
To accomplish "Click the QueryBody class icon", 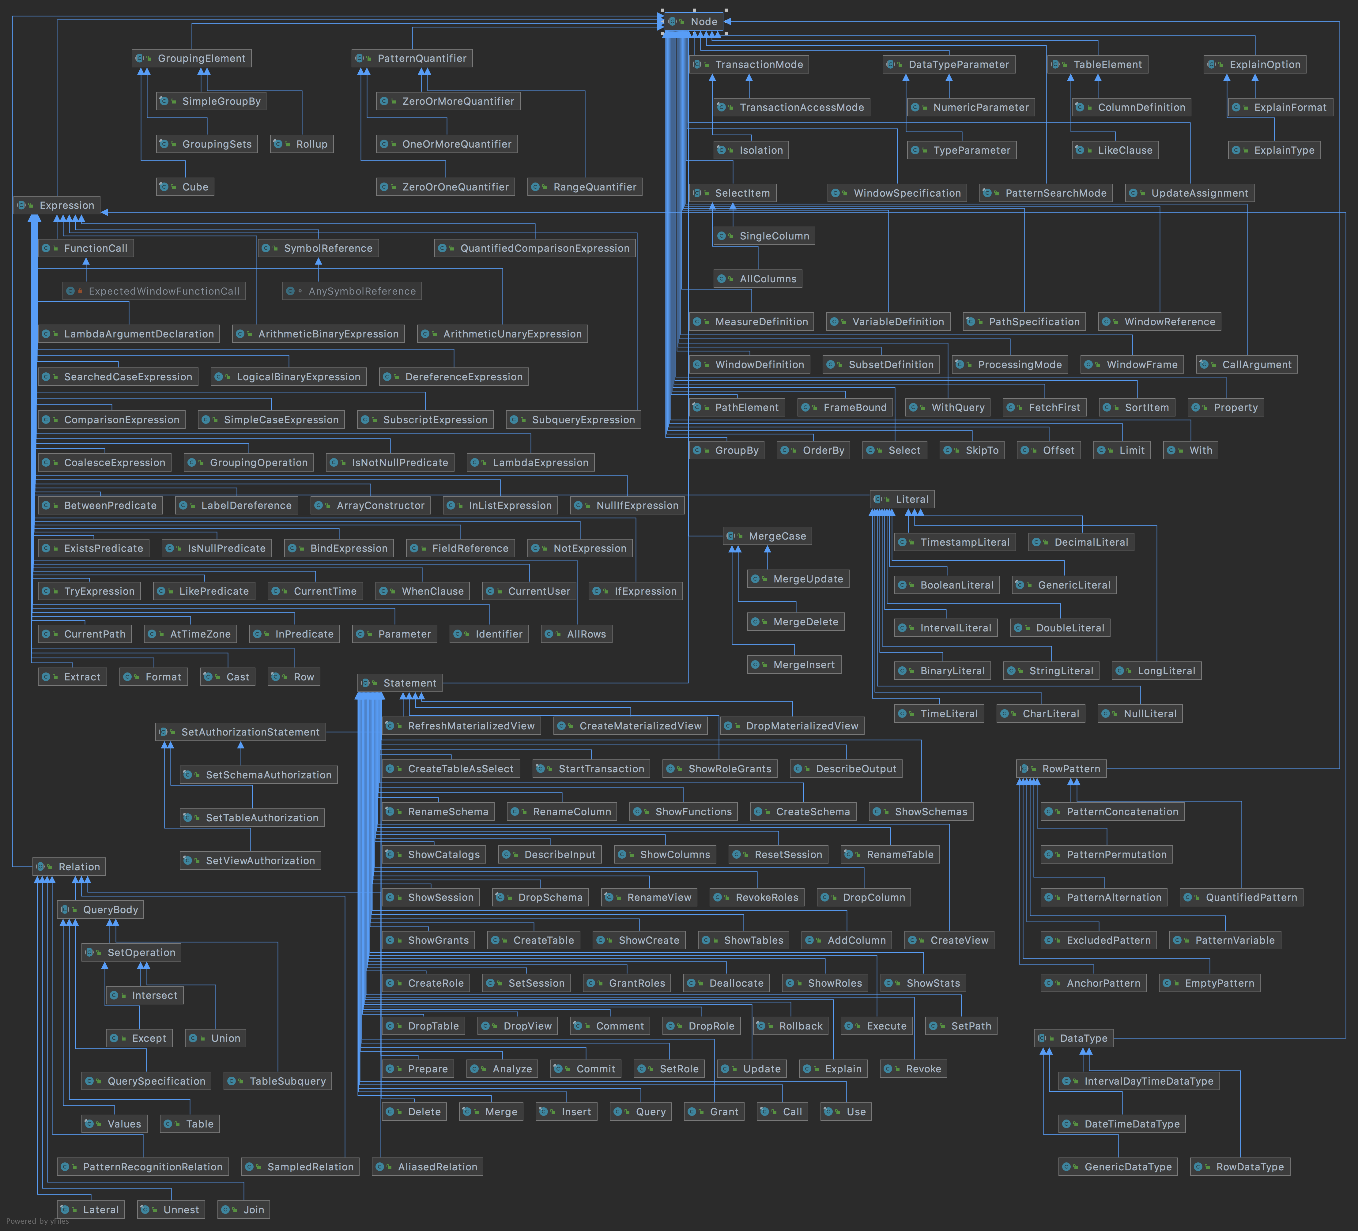I will point(65,910).
